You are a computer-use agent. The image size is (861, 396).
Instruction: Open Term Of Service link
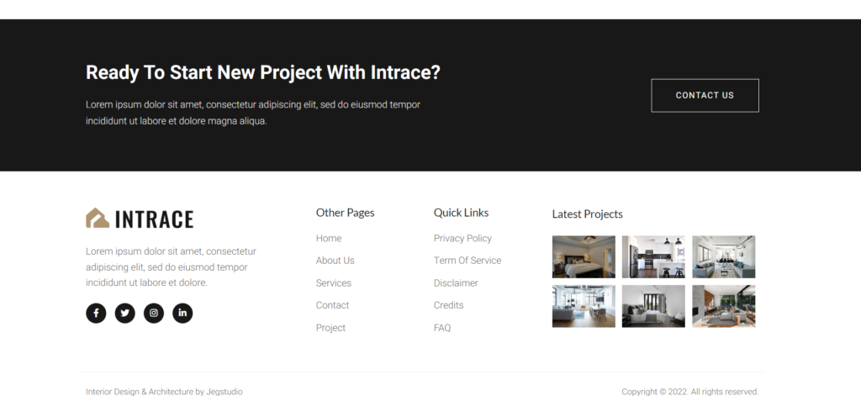(467, 261)
